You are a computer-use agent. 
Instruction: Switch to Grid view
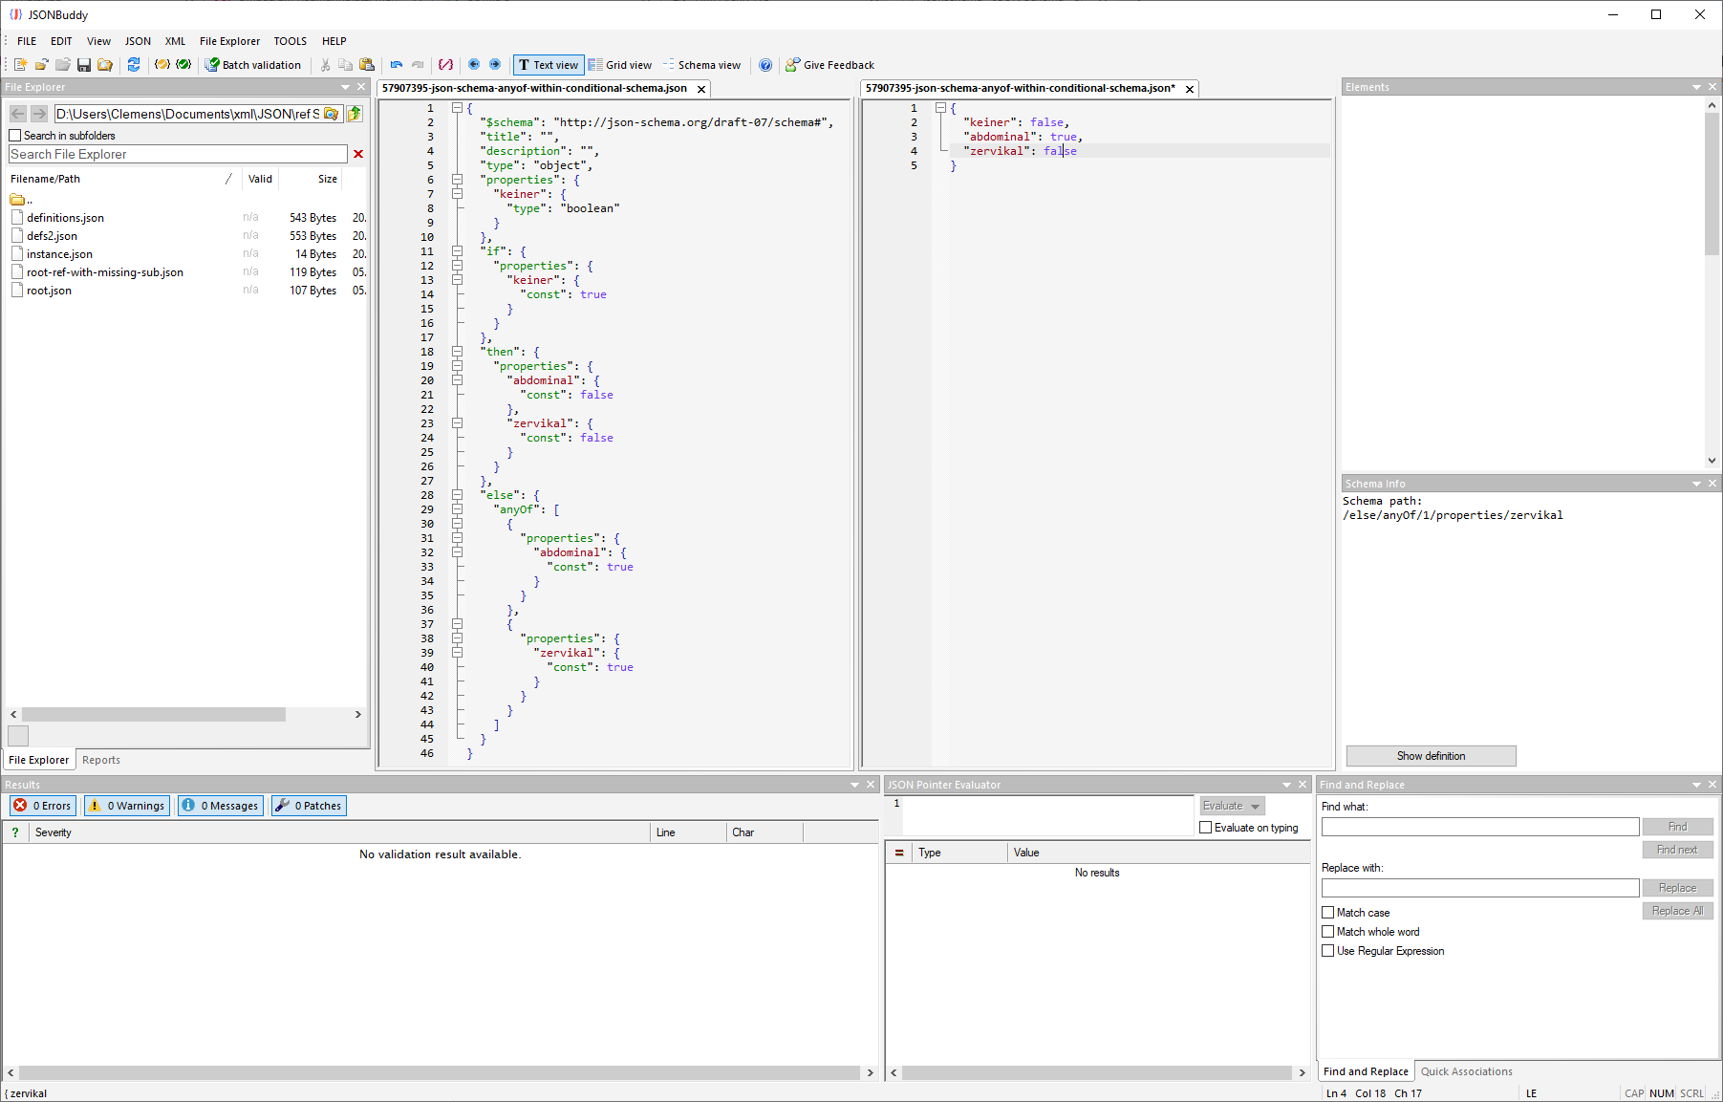(620, 65)
